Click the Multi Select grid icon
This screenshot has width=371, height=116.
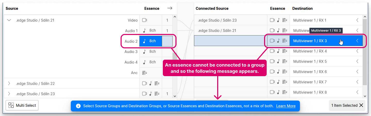click(x=11, y=105)
